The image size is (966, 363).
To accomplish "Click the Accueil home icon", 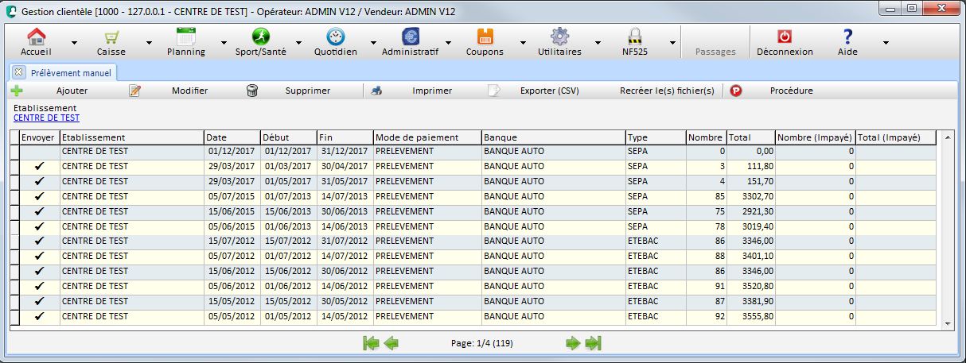I will (x=36, y=37).
